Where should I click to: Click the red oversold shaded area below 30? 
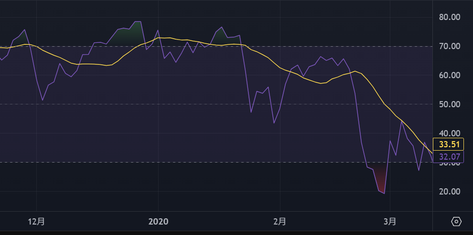(380, 176)
